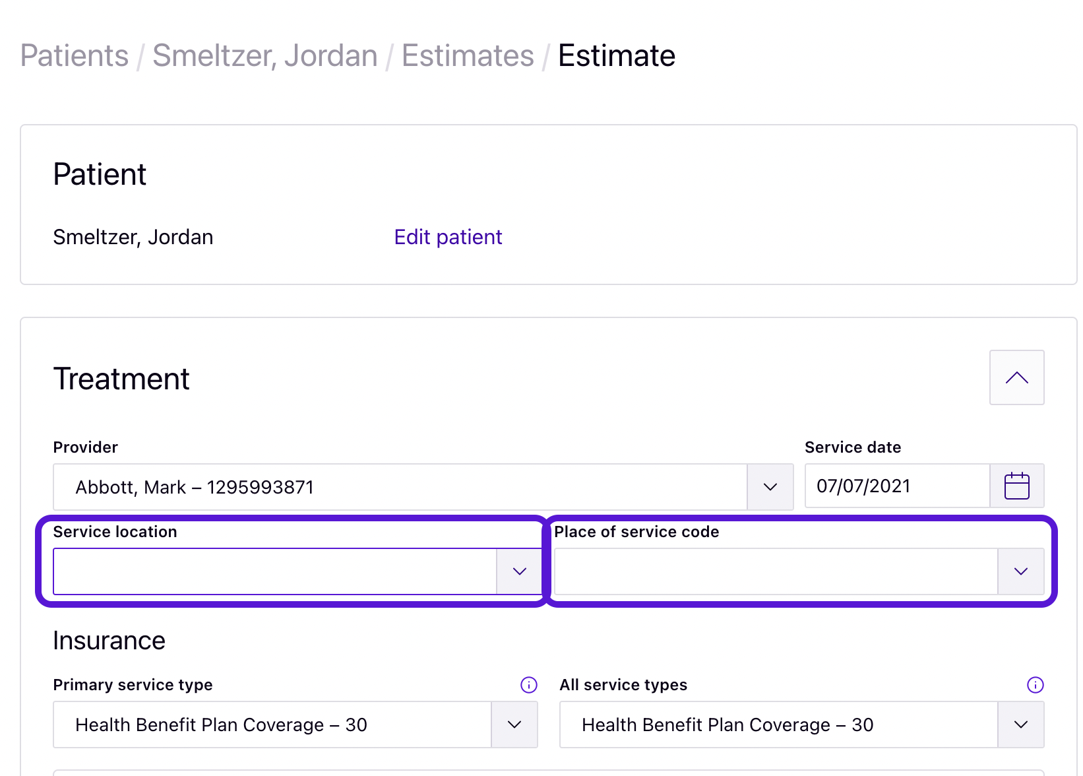Click into the Service location field
This screenshot has width=1083, height=776.
[274, 571]
